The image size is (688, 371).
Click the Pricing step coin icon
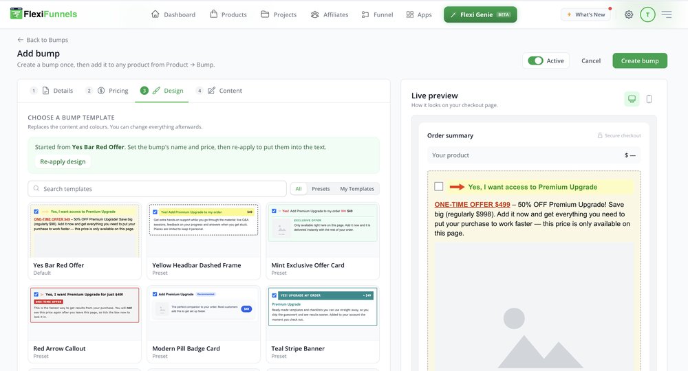pyautogui.click(x=101, y=91)
